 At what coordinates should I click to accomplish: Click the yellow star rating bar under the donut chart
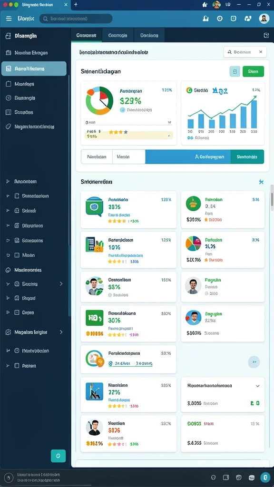click(128, 134)
